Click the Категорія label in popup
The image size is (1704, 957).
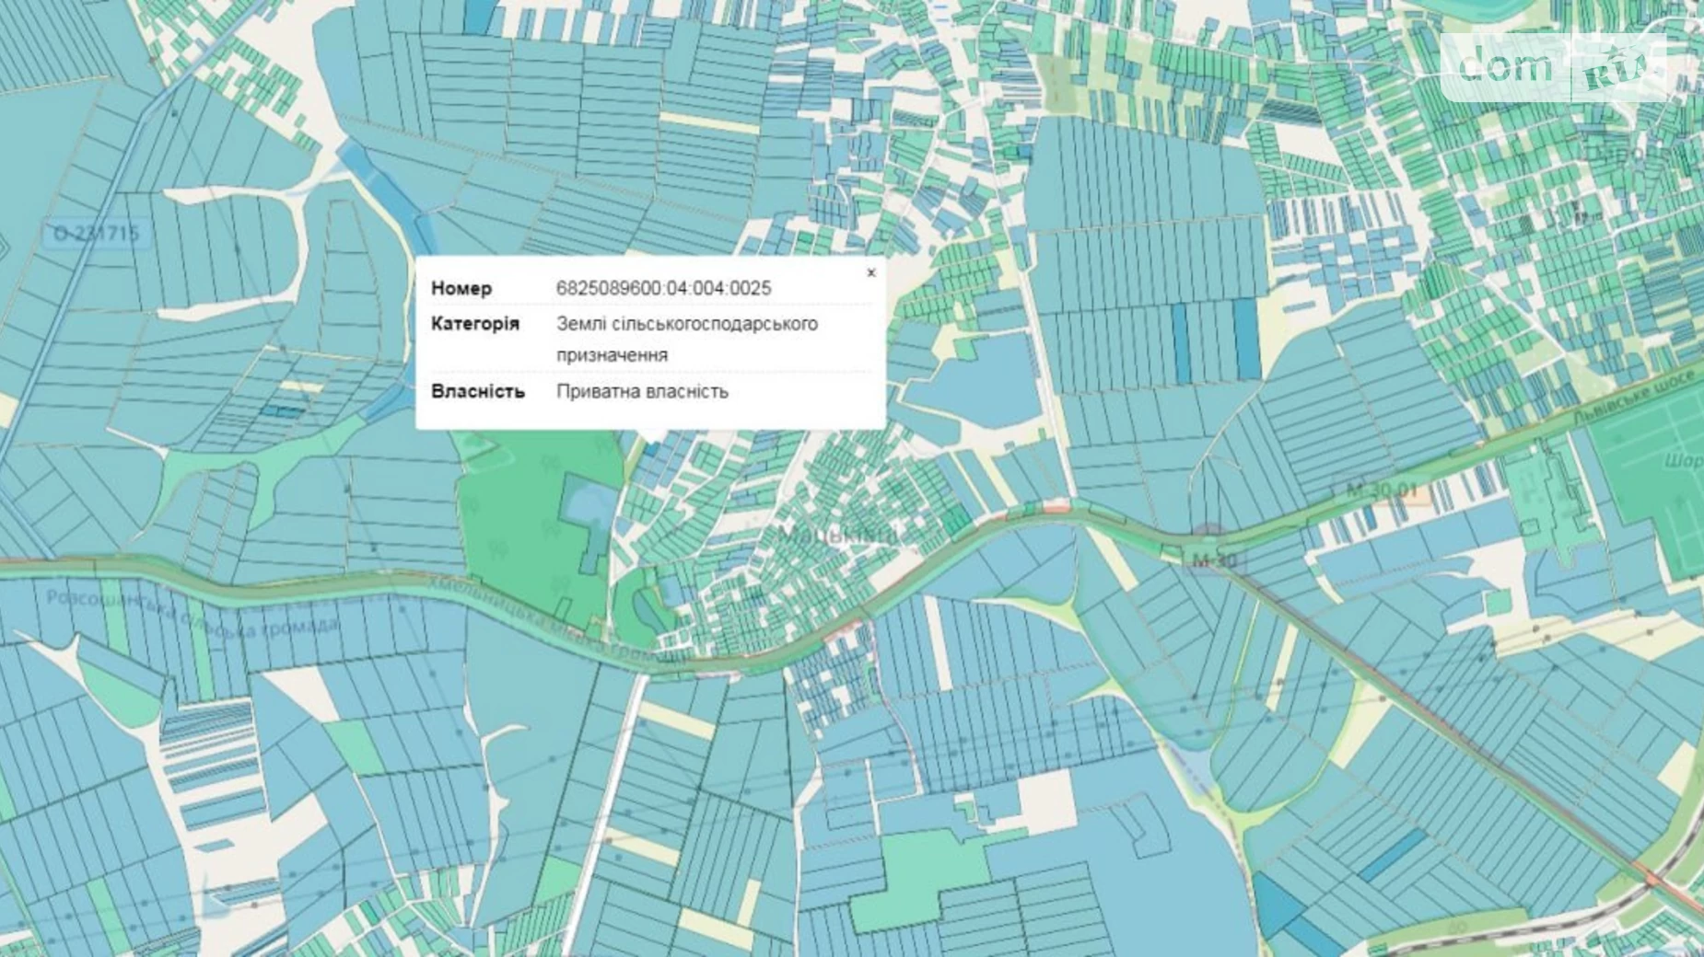click(475, 324)
